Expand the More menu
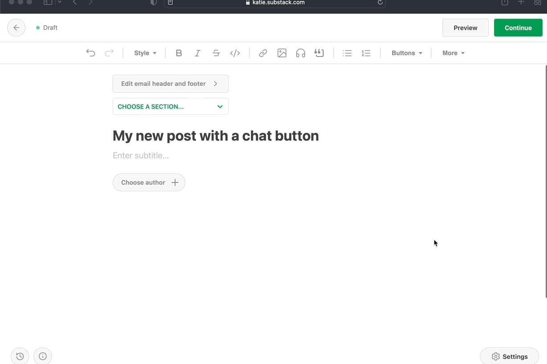 click(x=453, y=53)
